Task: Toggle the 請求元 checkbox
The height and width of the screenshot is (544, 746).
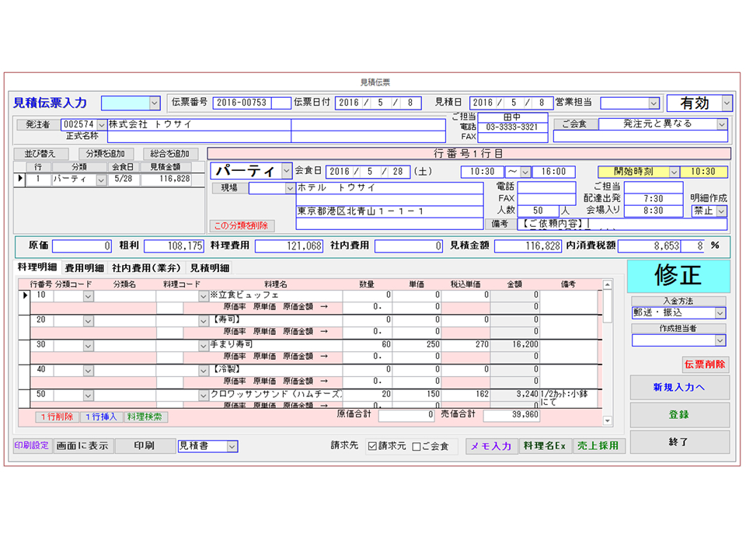Action: [x=372, y=447]
